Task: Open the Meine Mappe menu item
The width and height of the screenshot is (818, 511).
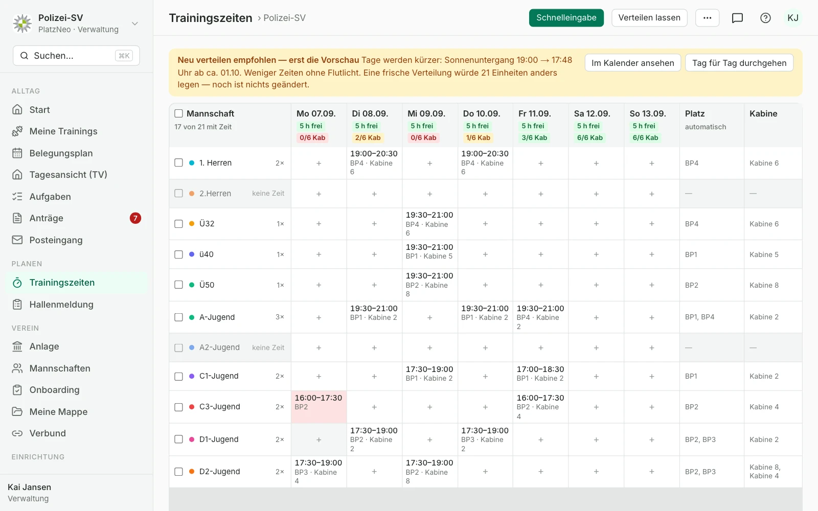Action: point(77,412)
